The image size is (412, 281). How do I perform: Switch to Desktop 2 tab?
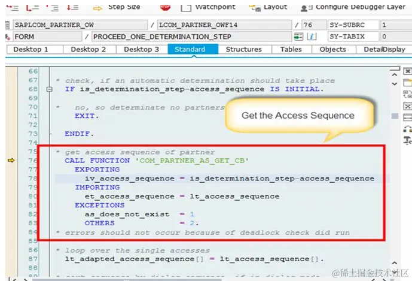pos(90,50)
